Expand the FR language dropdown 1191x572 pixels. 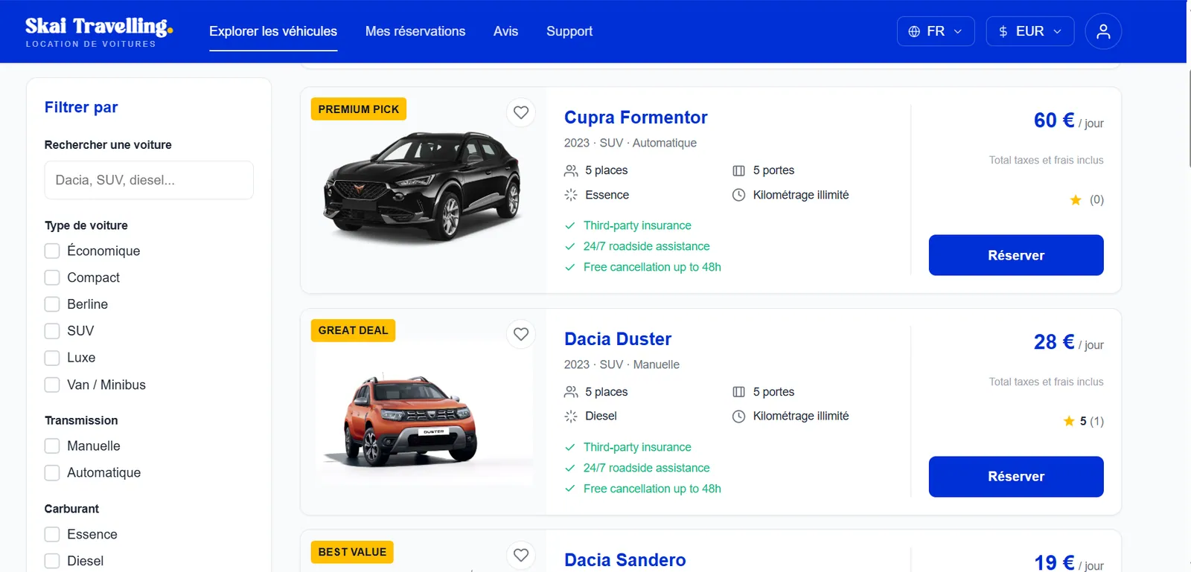click(936, 31)
